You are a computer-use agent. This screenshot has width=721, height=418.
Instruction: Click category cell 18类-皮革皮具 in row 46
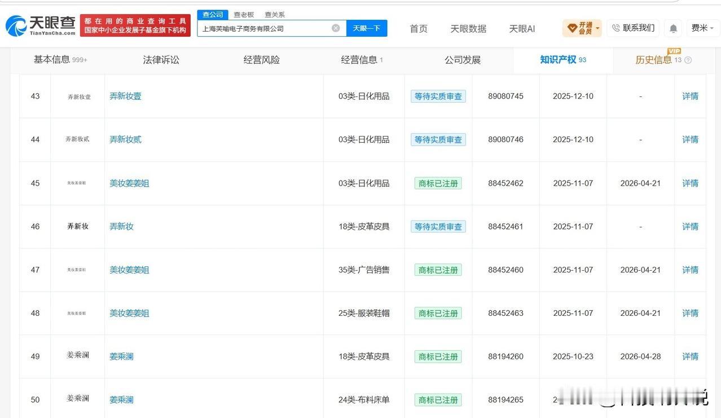364,227
